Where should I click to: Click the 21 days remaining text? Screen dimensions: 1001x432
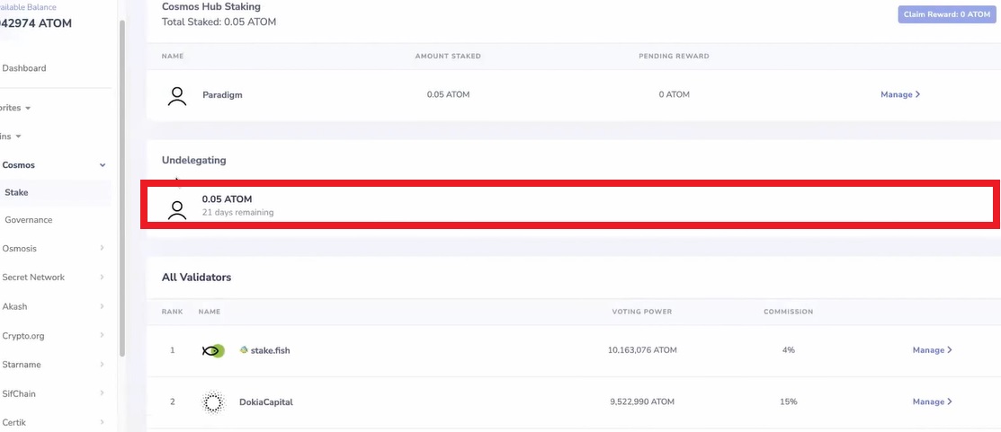click(238, 212)
